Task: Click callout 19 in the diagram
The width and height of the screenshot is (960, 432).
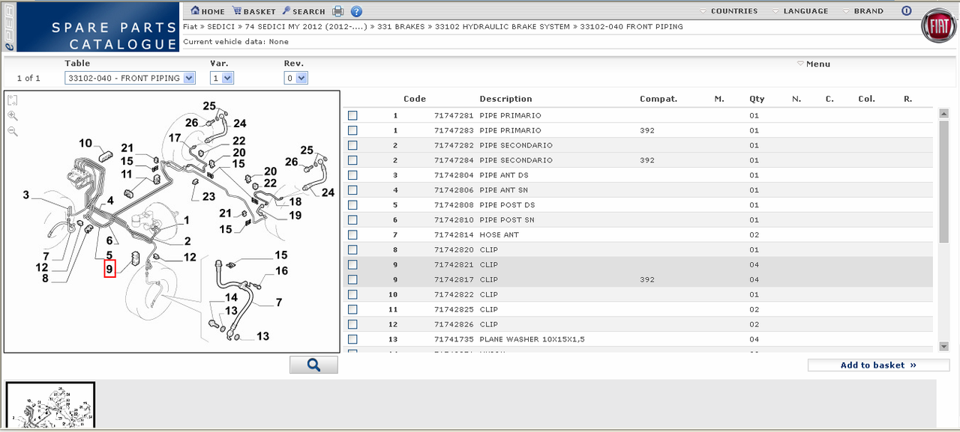Action: click(x=295, y=216)
